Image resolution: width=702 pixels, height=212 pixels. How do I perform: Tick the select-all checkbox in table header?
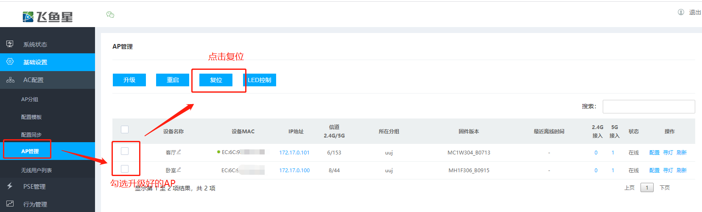[x=125, y=129]
